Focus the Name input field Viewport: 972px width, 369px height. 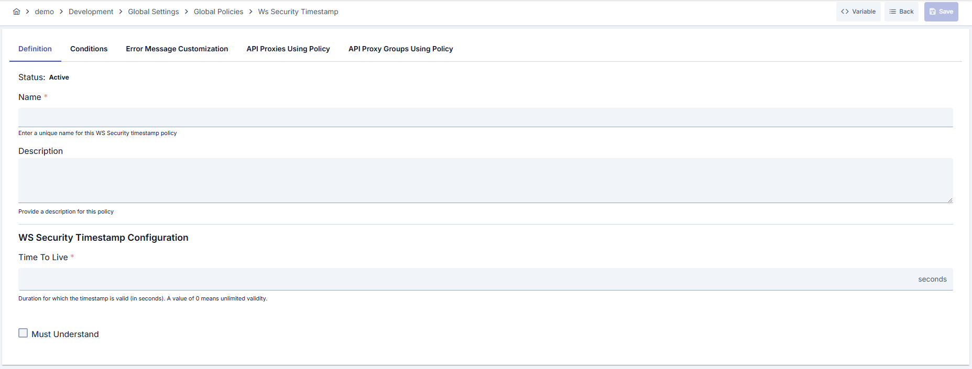[485, 117]
